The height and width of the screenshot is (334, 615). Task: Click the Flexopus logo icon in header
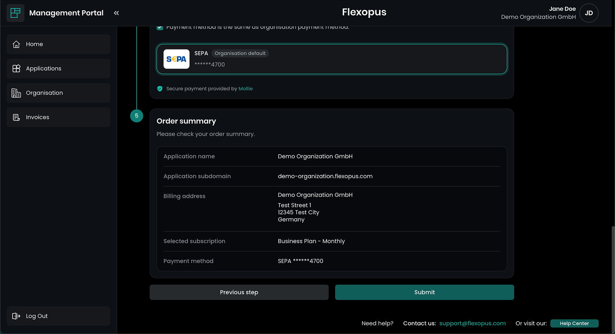[15, 13]
